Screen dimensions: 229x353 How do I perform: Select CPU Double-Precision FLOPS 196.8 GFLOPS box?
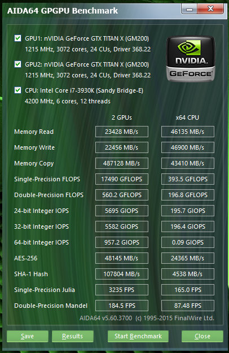tap(188, 195)
